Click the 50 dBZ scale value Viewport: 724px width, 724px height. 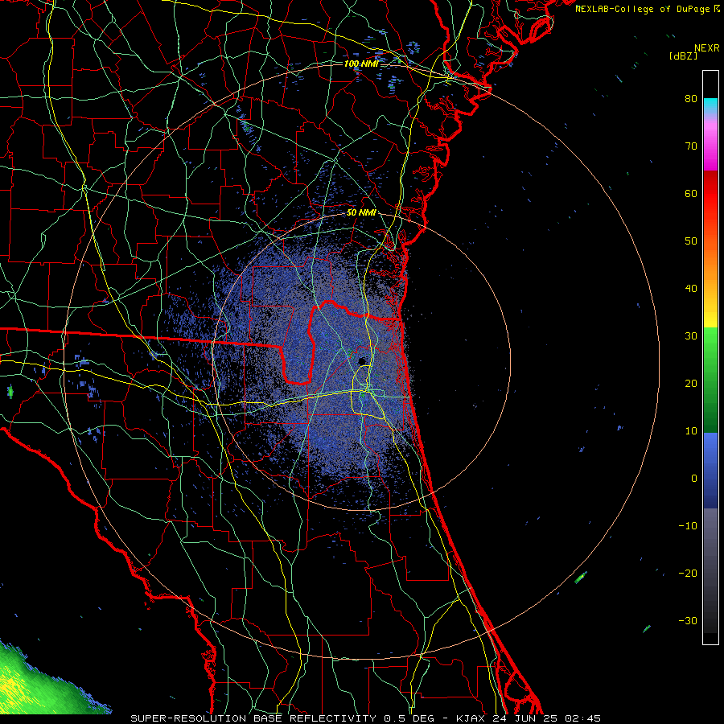pos(691,241)
